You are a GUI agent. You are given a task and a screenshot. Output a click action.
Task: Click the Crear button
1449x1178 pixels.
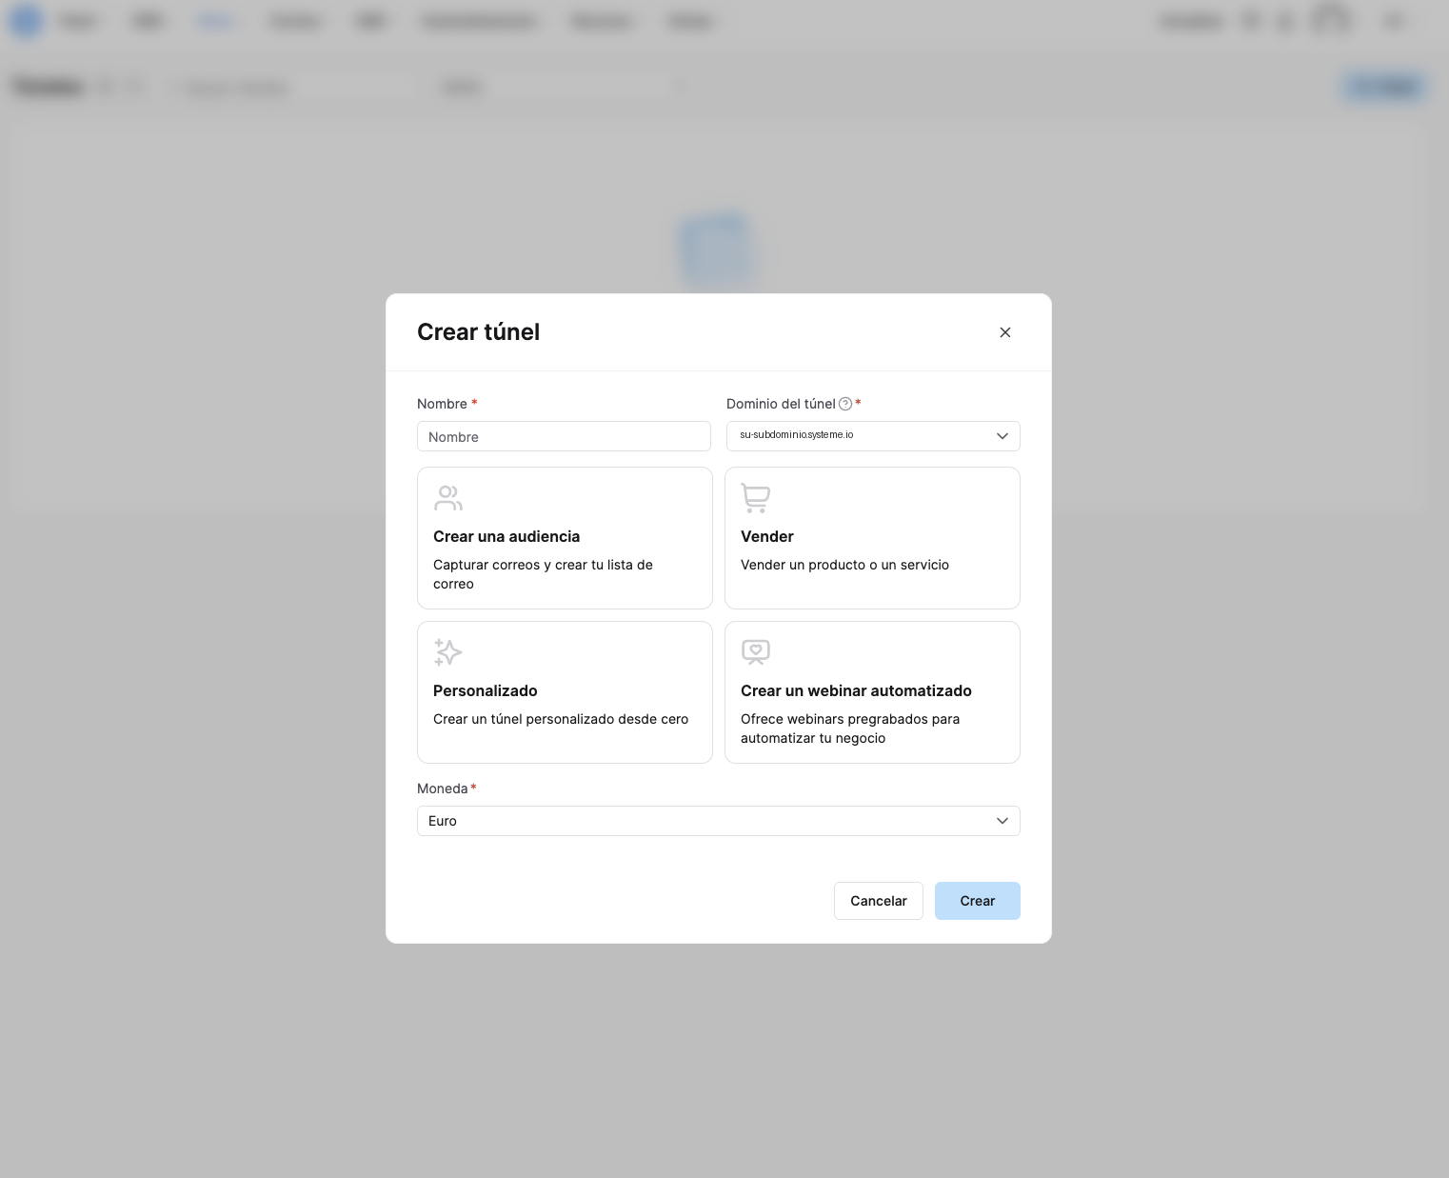[x=978, y=901]
